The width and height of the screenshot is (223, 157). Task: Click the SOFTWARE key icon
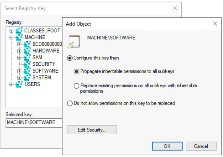pyautogui.click(x=27, y=71)
